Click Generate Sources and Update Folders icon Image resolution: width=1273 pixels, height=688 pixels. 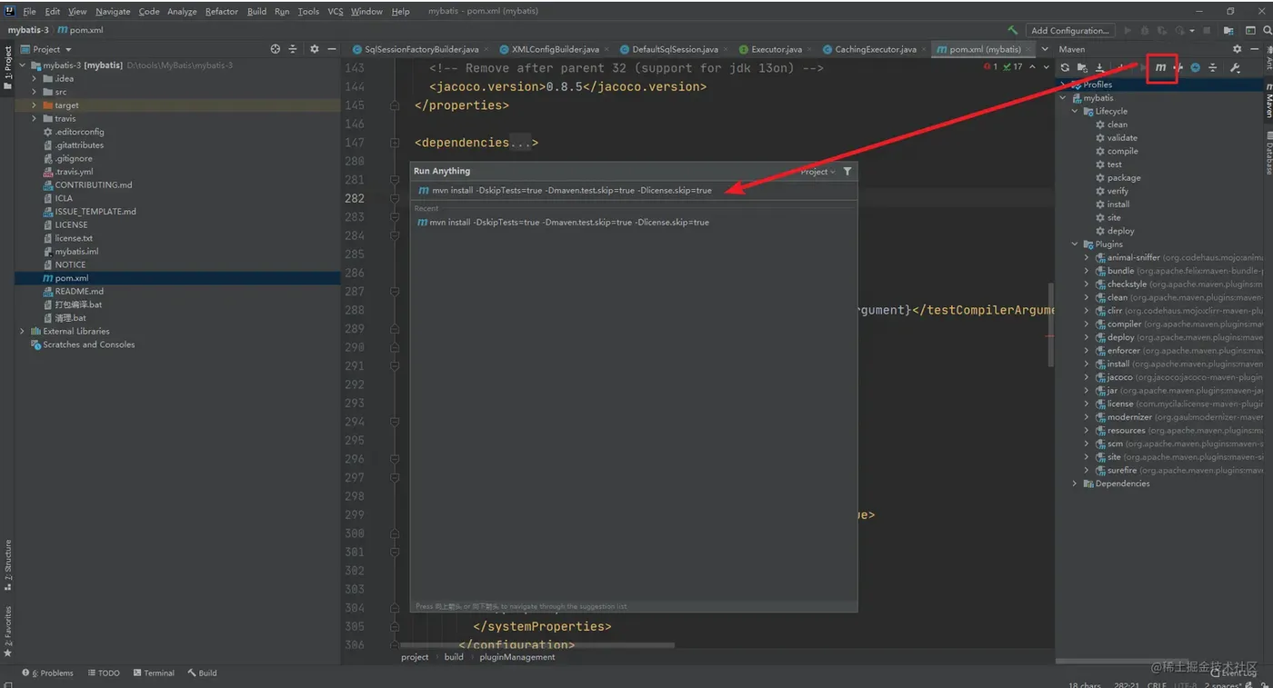(x=1082, y=67)
